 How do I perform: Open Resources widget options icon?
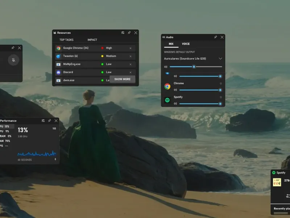tap(123, 33)
